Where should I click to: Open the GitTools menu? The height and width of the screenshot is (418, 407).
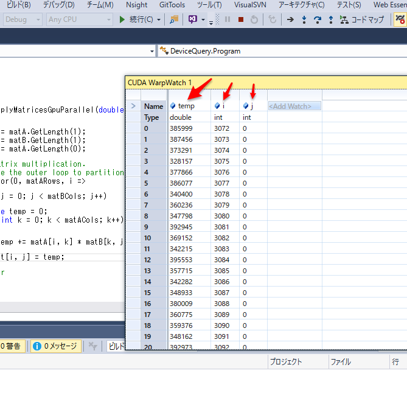point(172,5)
